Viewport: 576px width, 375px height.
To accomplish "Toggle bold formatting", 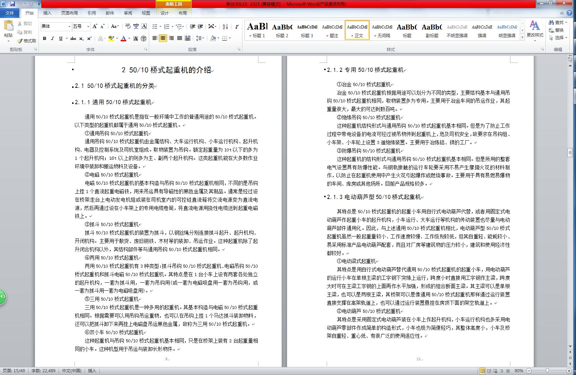I will coord(44,39).
